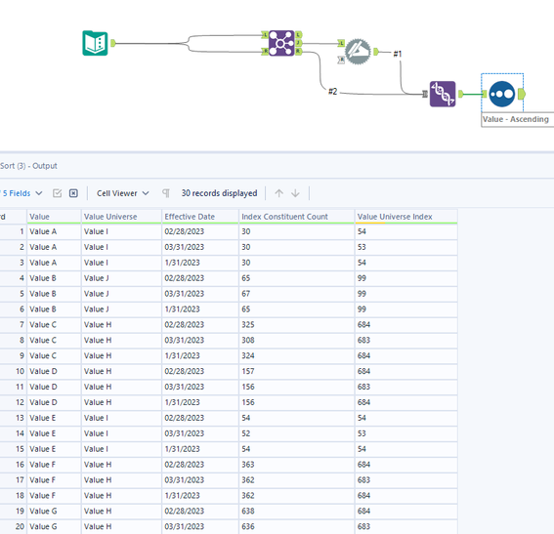Click the clear selection X icon
Image resolution: width=554 pixels, height=534 pixels.
click(x=73, y=193)
